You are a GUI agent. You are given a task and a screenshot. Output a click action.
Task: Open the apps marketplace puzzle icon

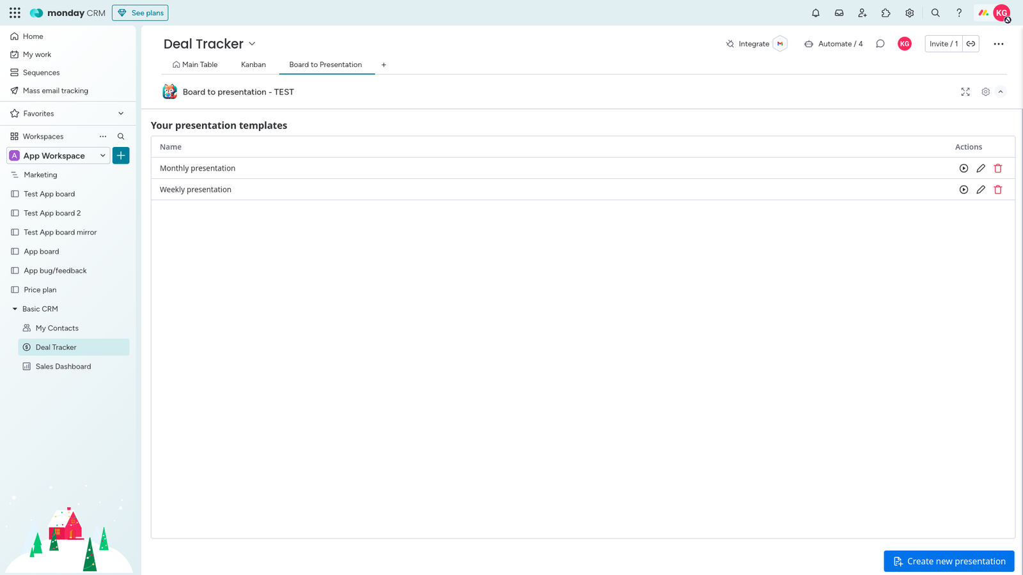pyautogui.click(x=886, y=13)
